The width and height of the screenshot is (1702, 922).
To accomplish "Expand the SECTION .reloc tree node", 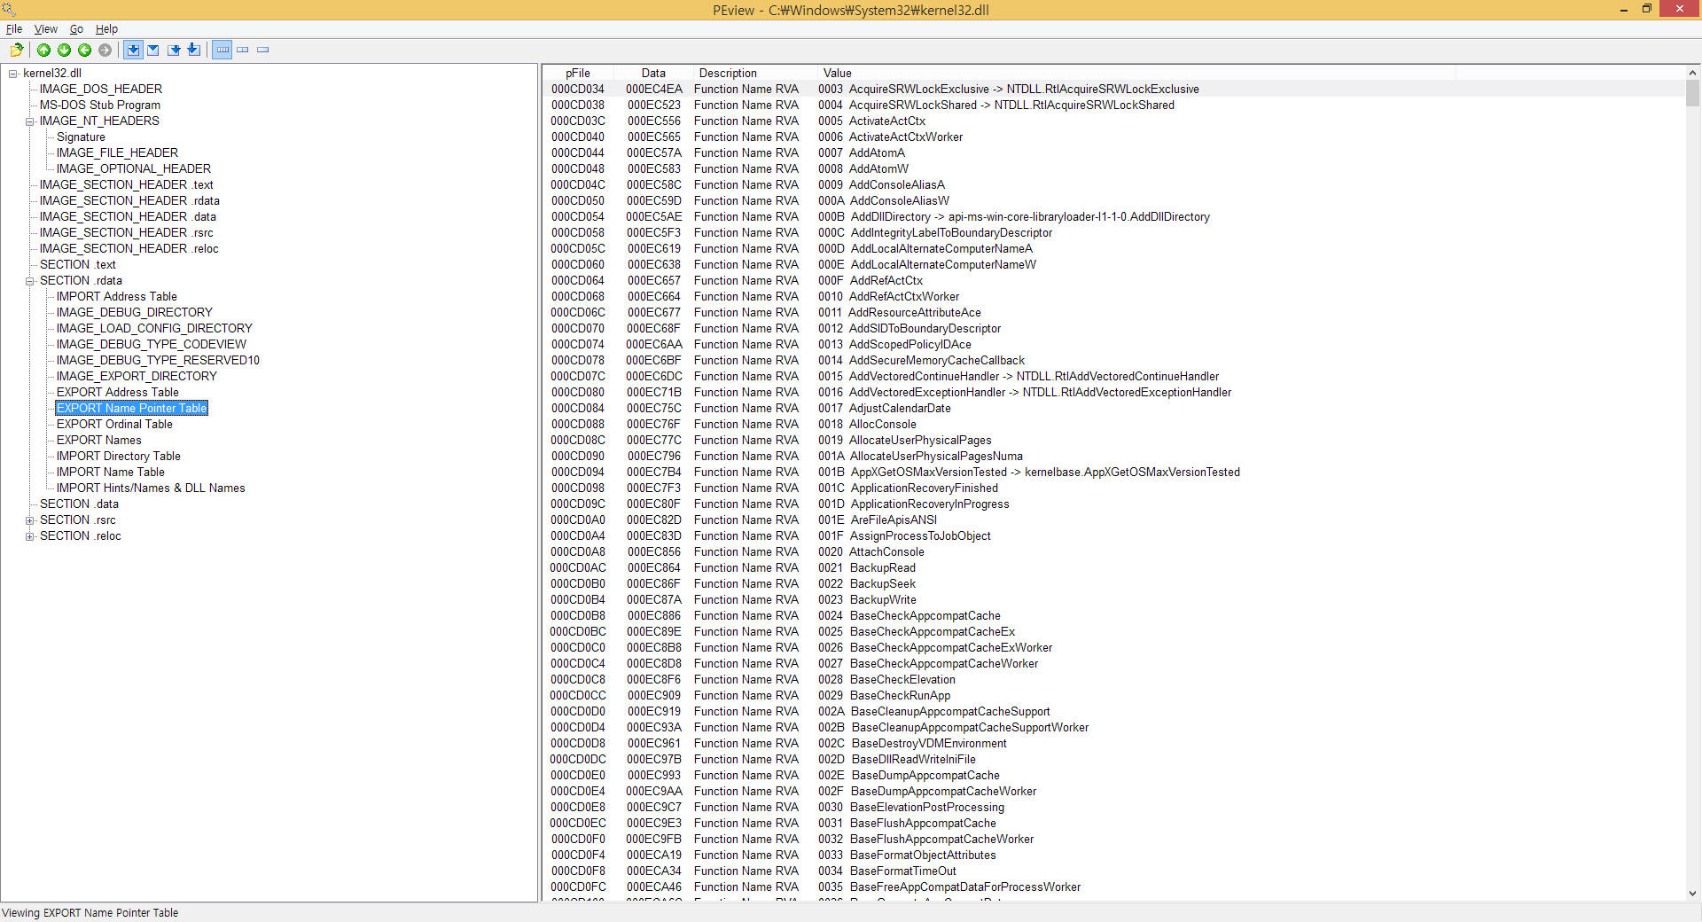I will click(30, 536).
